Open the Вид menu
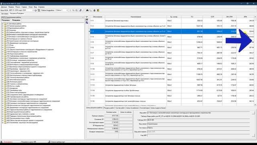This screenshot has width=257, height=145. (x=35, y=7)
